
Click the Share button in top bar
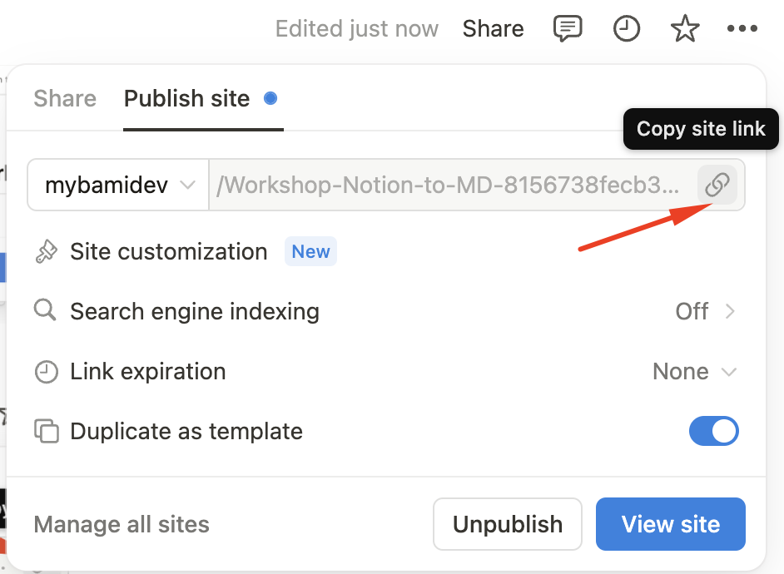point(493,29)
